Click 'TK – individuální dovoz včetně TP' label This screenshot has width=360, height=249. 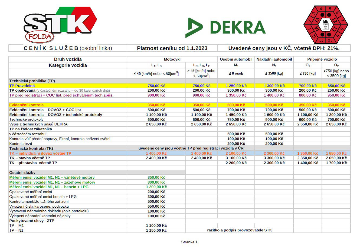click(x=40, y=153)
